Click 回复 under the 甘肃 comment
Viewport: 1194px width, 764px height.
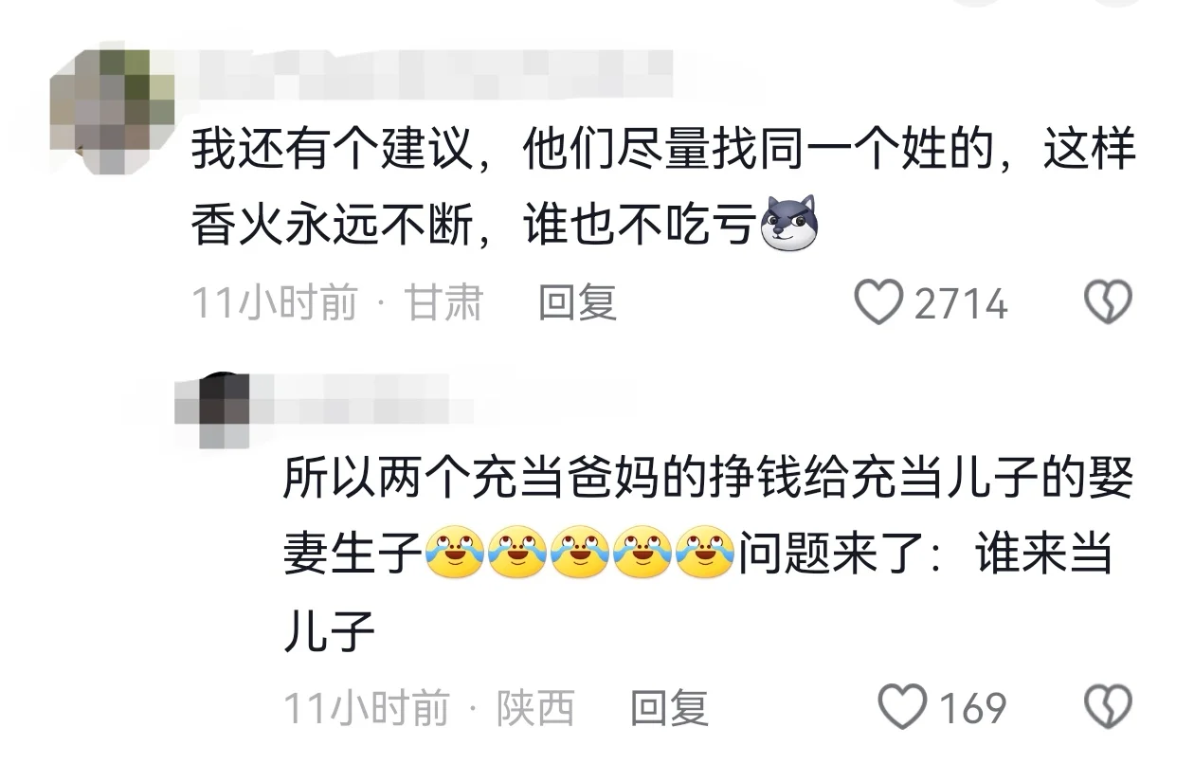(578, 303)
